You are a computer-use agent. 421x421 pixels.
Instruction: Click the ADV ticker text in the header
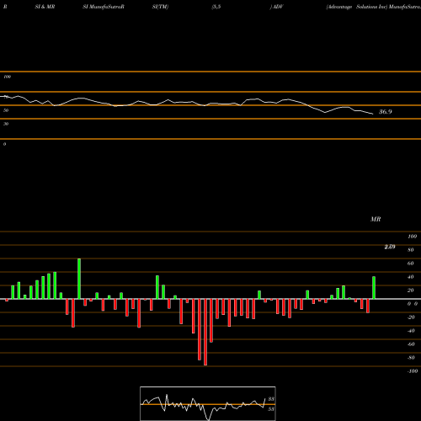tap(278, 7)
